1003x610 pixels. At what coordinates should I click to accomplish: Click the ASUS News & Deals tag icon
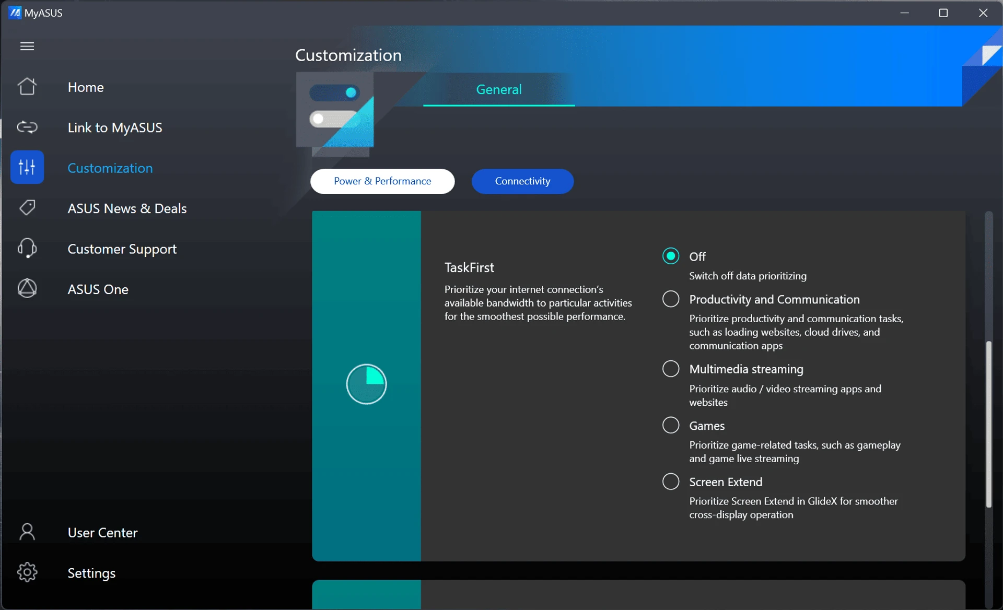pos(27,208)
